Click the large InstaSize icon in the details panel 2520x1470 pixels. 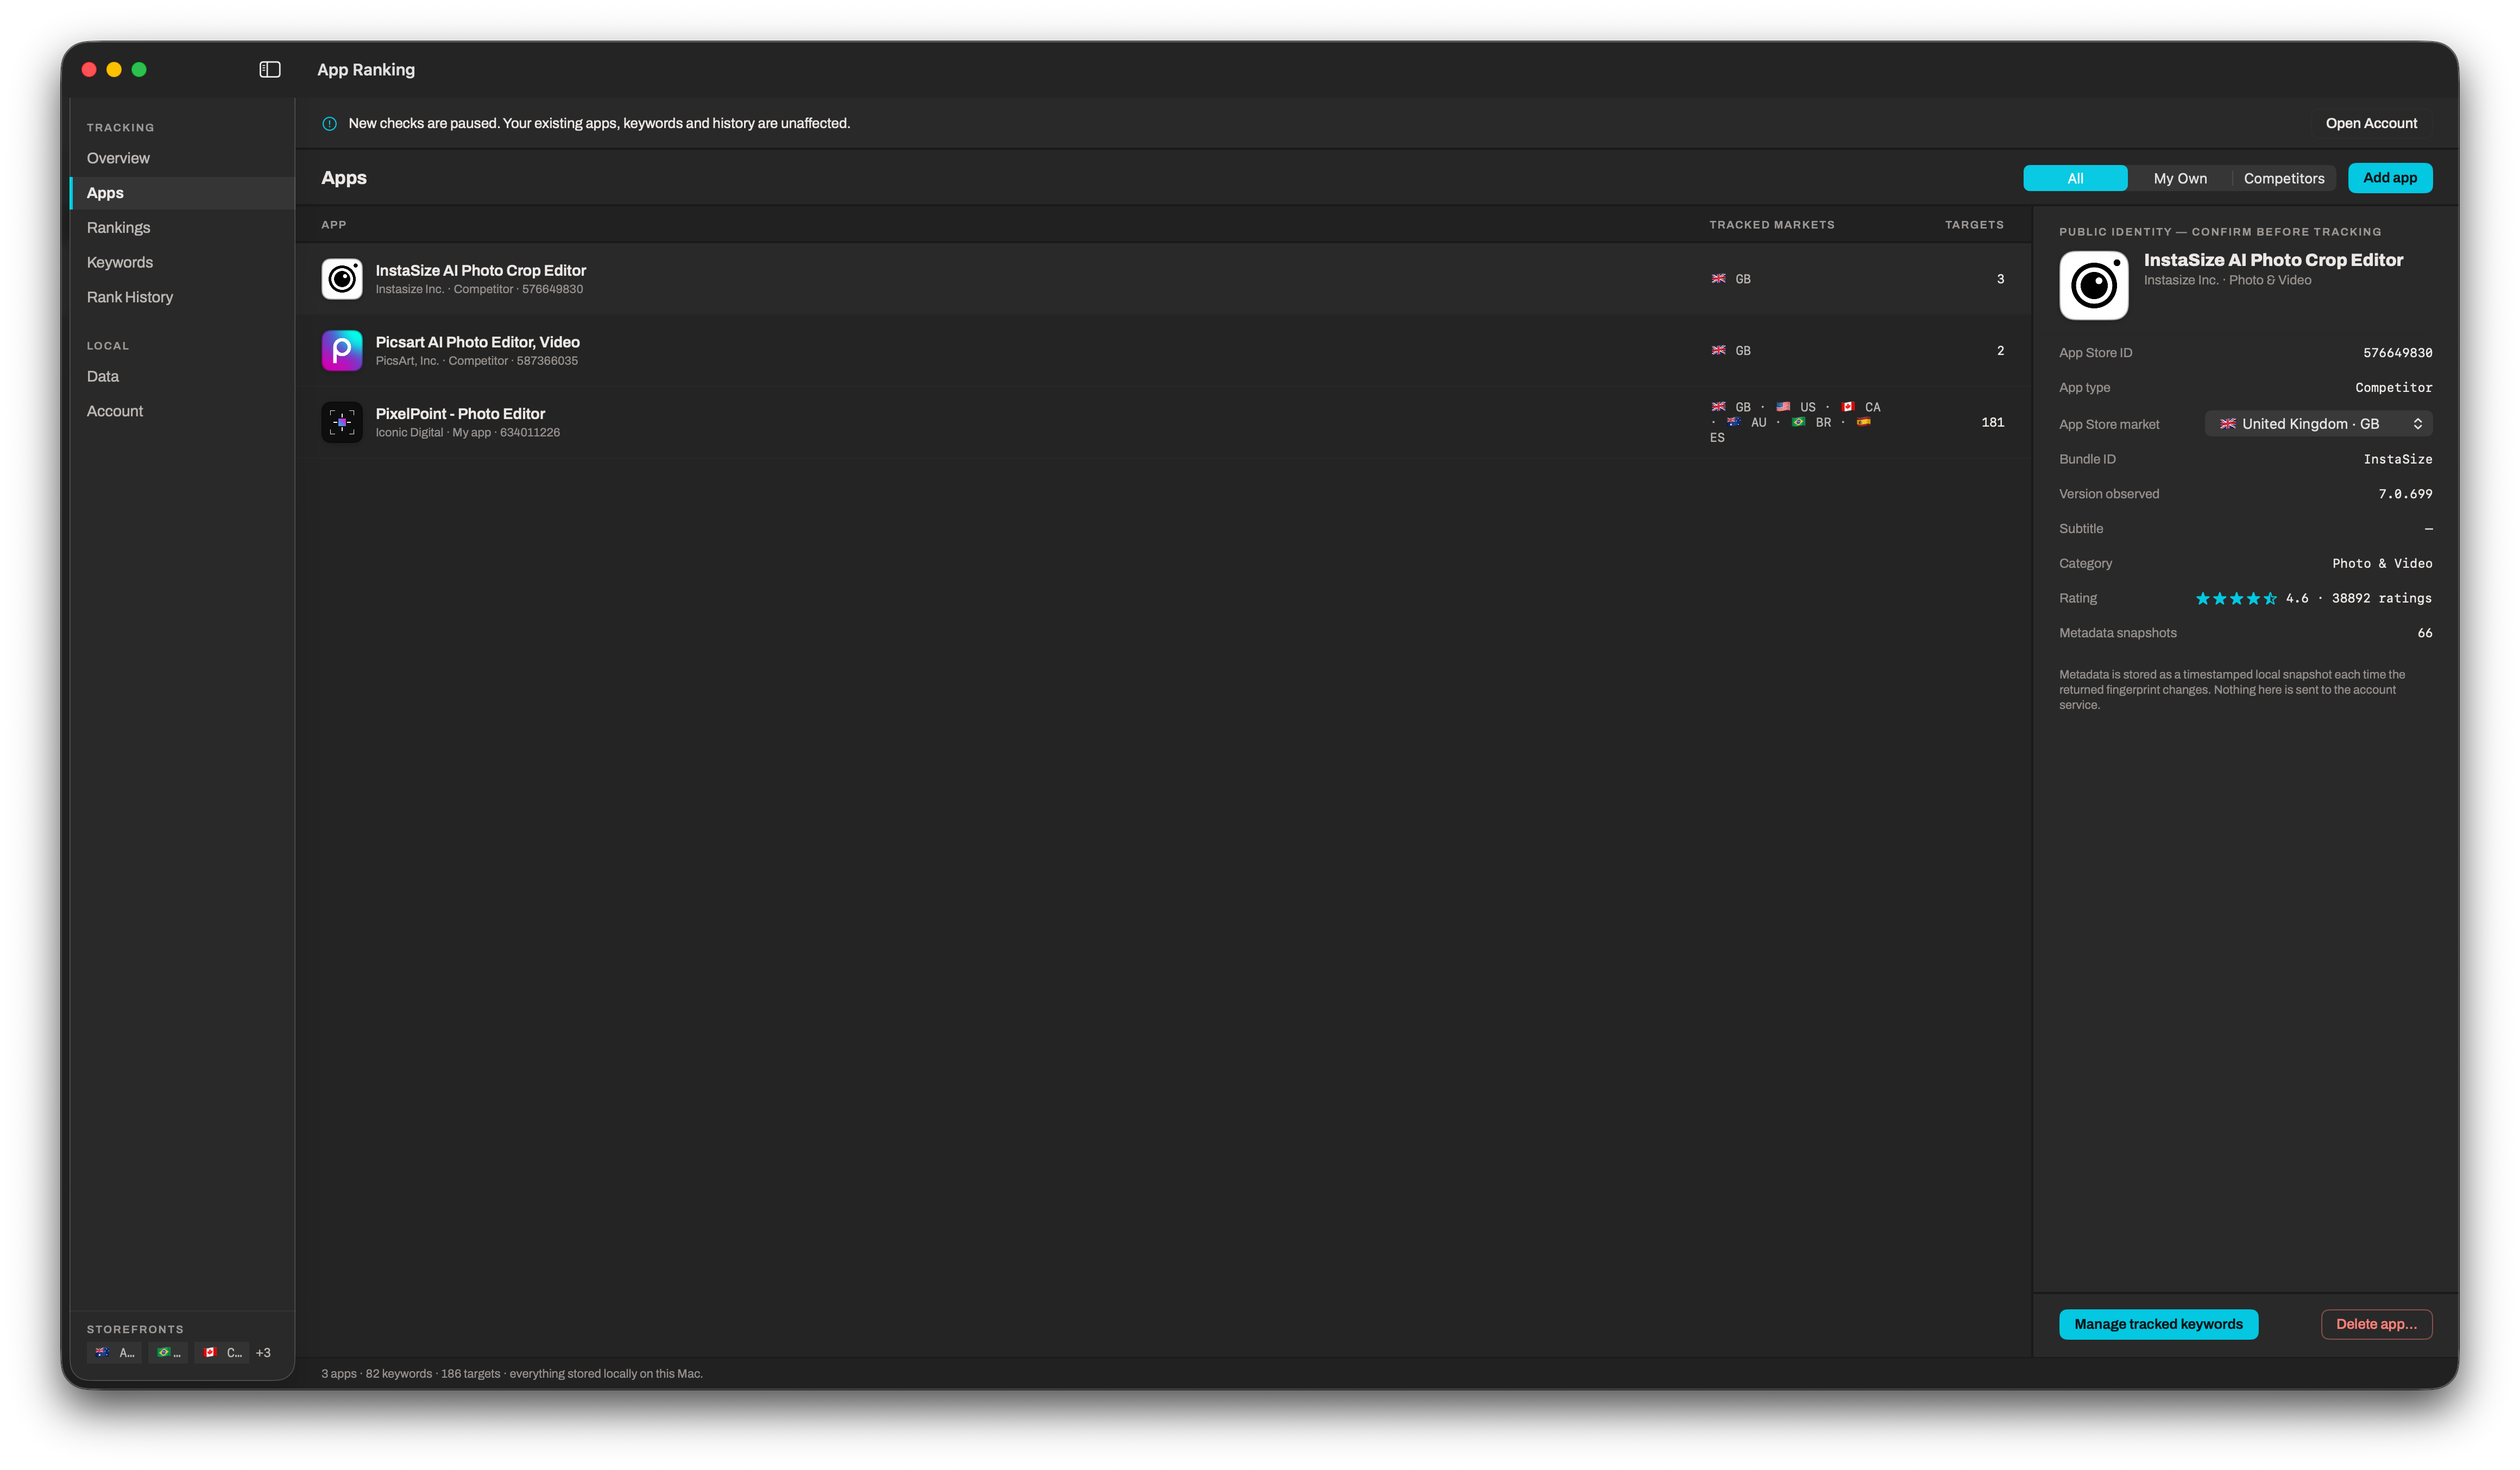(2093, 286)
